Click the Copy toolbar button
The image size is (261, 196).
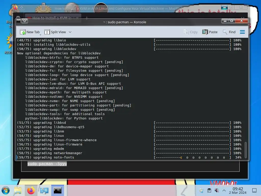[190, 32]
